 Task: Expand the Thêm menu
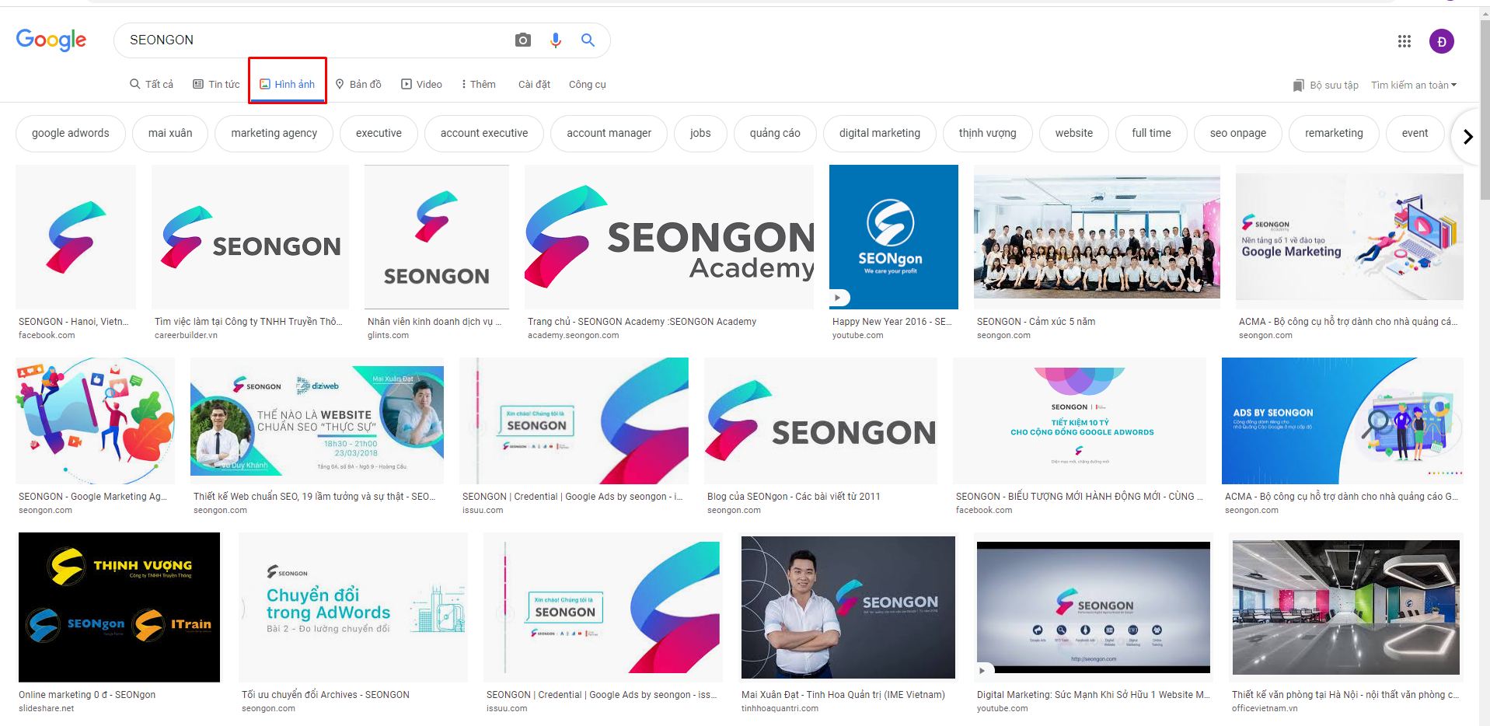pyautogui.click(x=479, y=84)
